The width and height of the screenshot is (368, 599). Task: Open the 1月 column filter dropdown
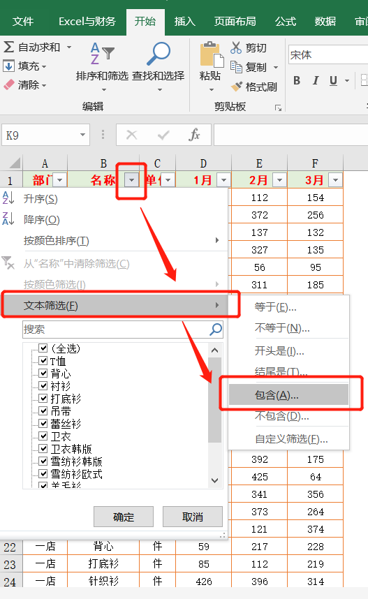[224, 179]
